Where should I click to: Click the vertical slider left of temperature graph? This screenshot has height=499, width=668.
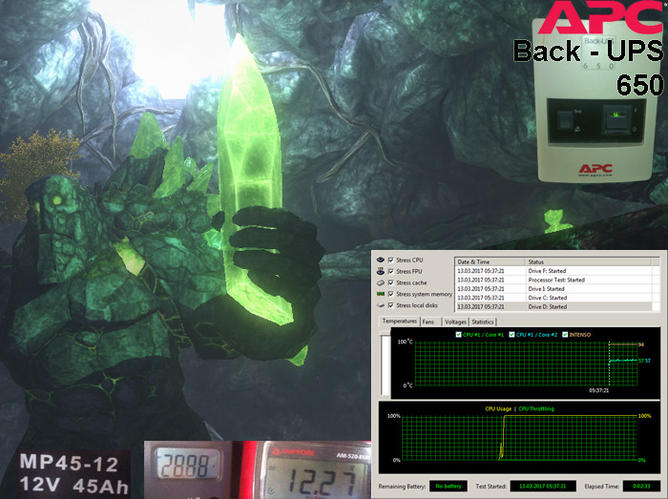pos(386,365)
